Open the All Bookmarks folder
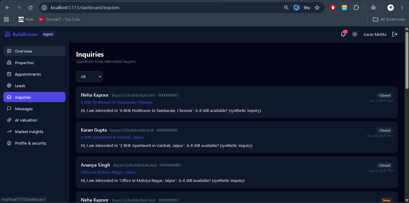The height and width of the screenshot is (203, 409). (x=389, y=19)
